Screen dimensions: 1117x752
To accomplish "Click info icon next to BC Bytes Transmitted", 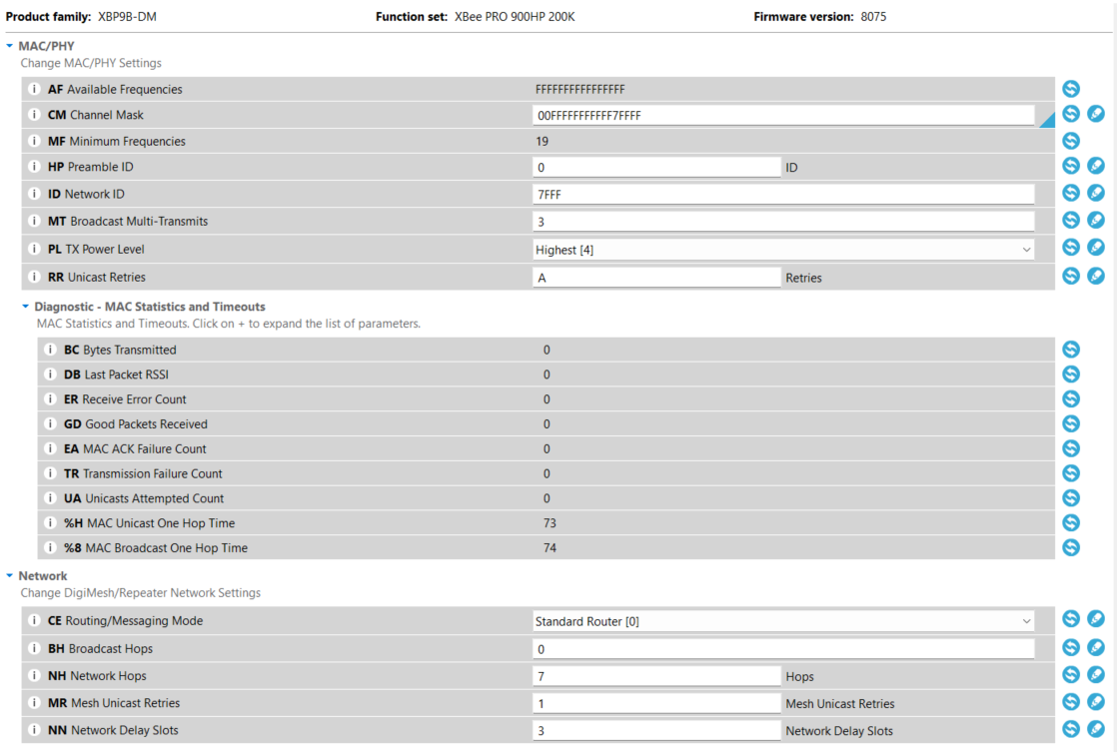I will [51, 350].
